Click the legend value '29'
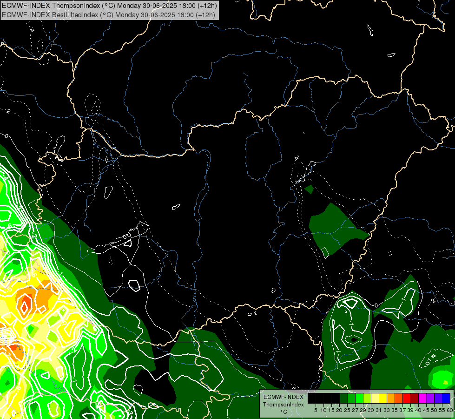The height and width of the screenshot is (419, 455). tap(363, 410)
